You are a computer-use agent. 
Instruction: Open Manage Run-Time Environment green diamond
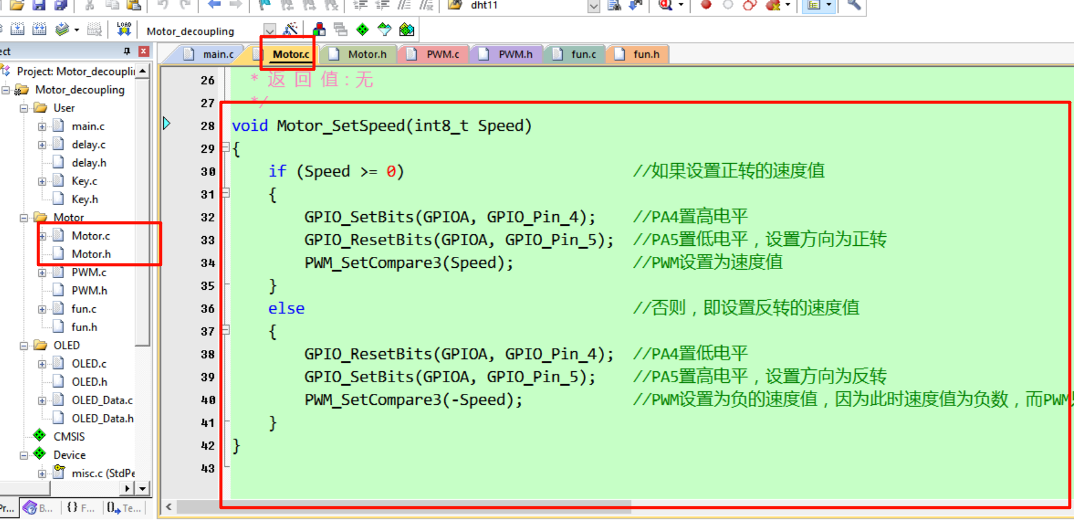363,29
